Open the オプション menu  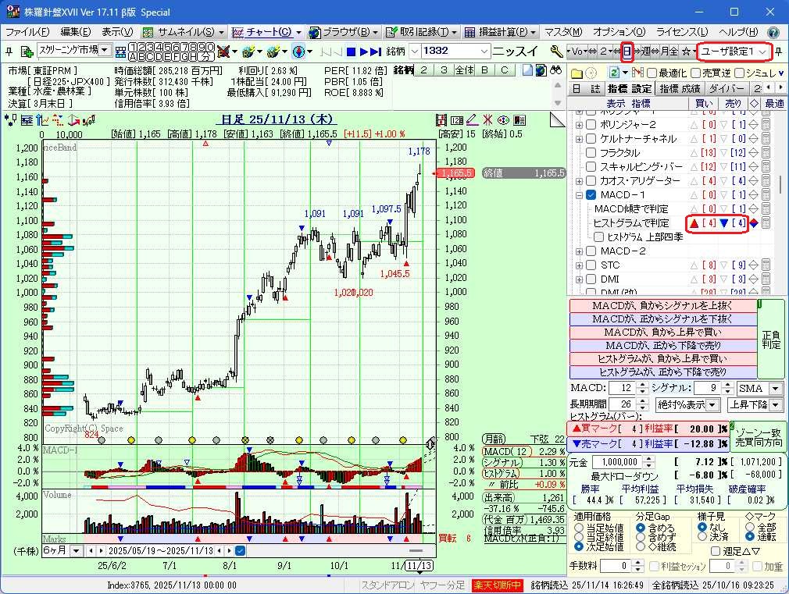pyautogui.click(x=619, y=32)
